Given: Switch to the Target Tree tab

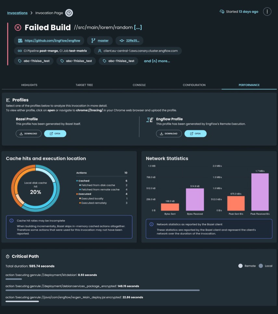Looking at the screenshot, I should 84,85.
